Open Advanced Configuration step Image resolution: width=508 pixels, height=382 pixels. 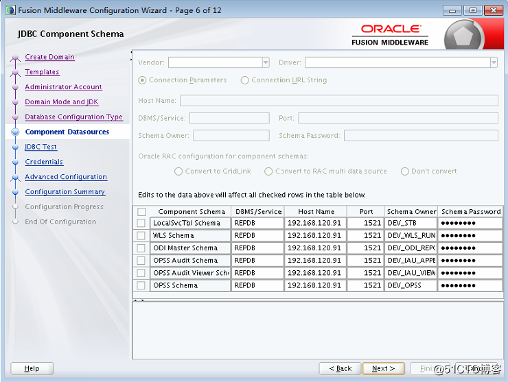pos(66,177)
